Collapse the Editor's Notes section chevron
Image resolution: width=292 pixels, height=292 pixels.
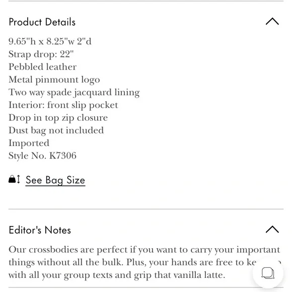[272, 229]
